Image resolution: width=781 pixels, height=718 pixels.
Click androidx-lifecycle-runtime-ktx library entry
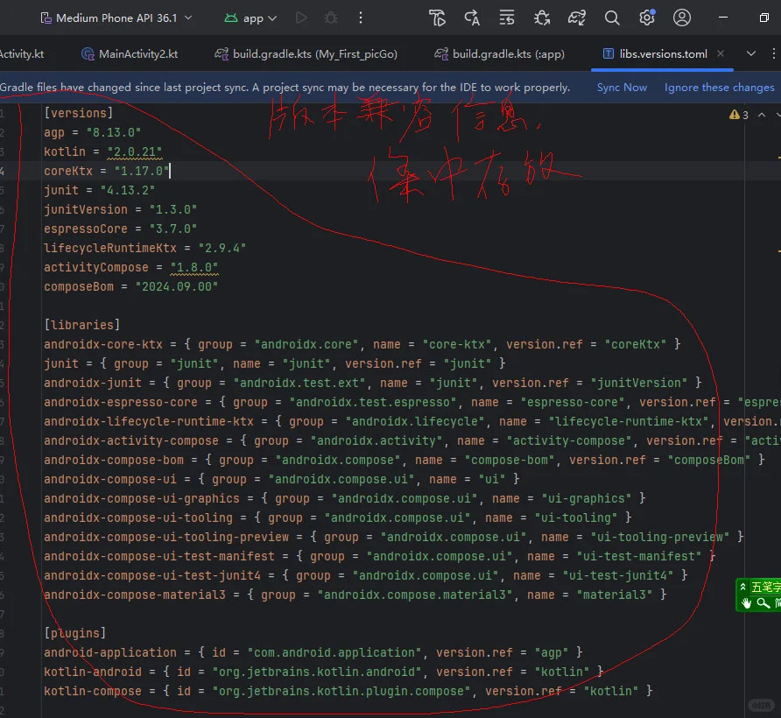point(412,421)
